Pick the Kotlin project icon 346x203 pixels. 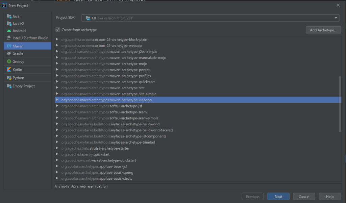click(9, 70)
